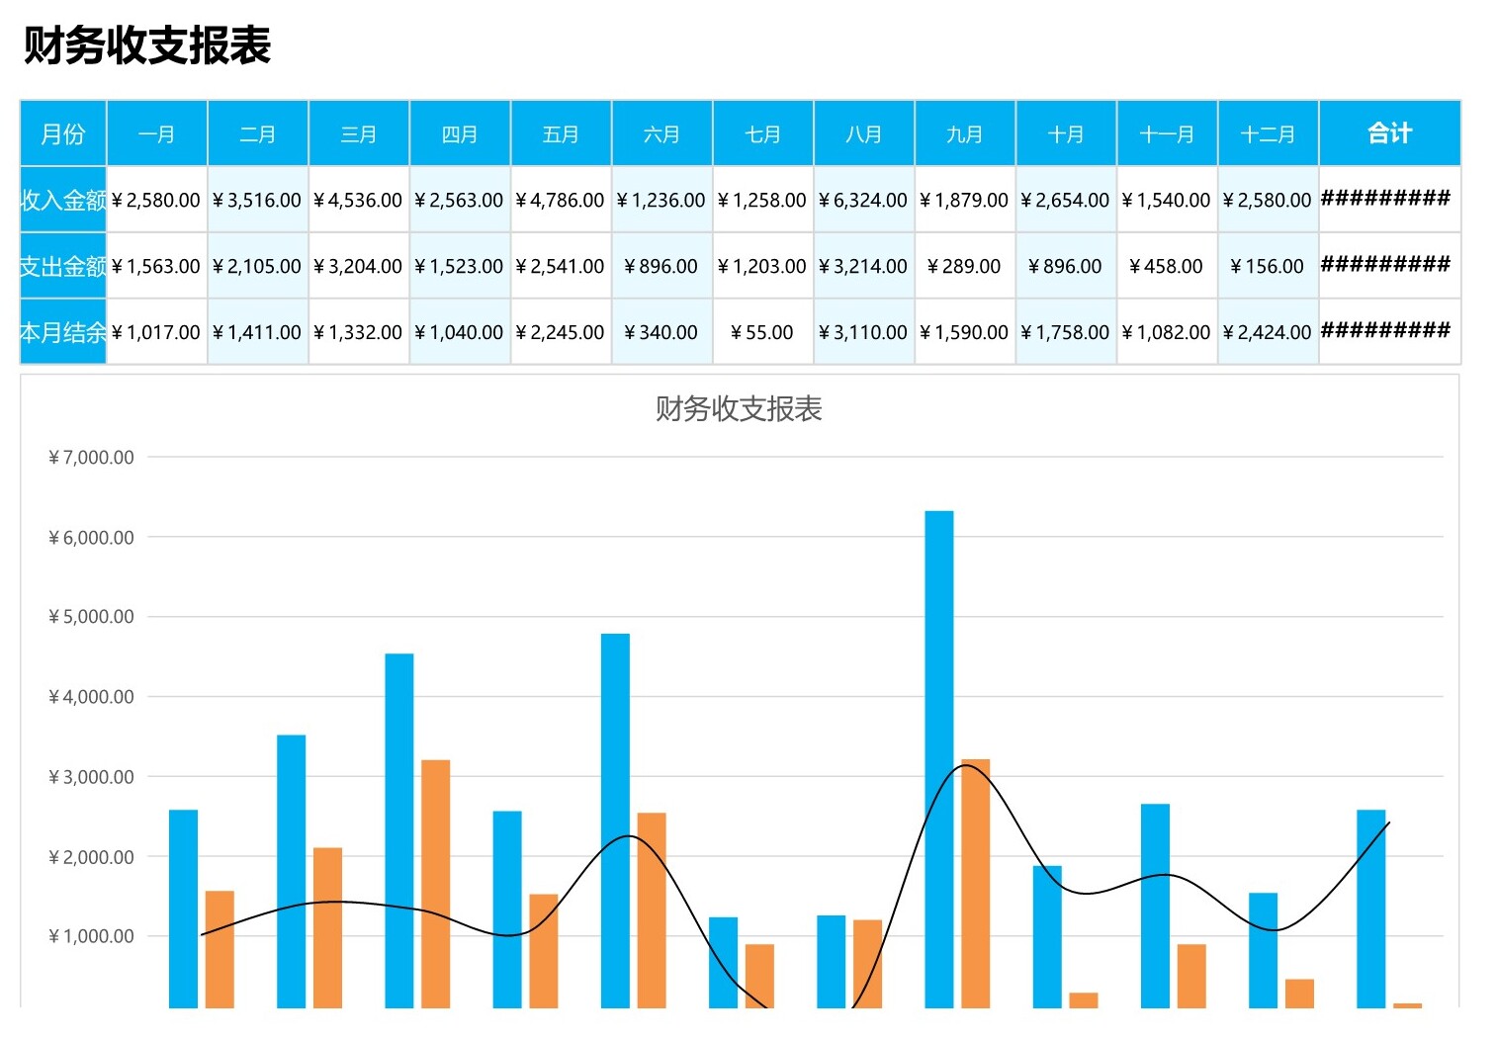Screen dimensions: 1497x1041
Task: Select the expense cell showing ¥289.00
Action: 964,266
